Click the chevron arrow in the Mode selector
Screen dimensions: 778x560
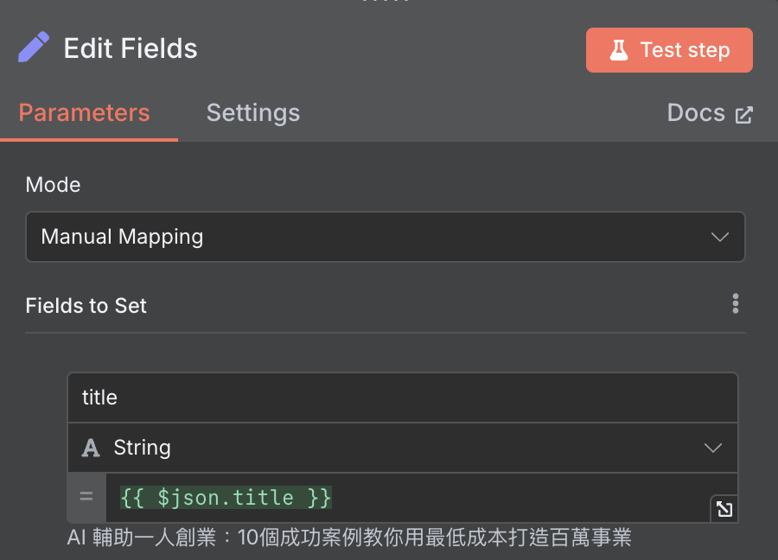point(719,237)
